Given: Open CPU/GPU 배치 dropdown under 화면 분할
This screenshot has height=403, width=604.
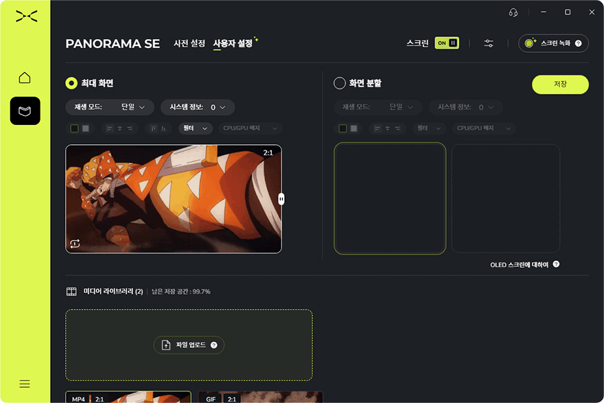Looking at the screenshot, I should (x=484, y=128).
